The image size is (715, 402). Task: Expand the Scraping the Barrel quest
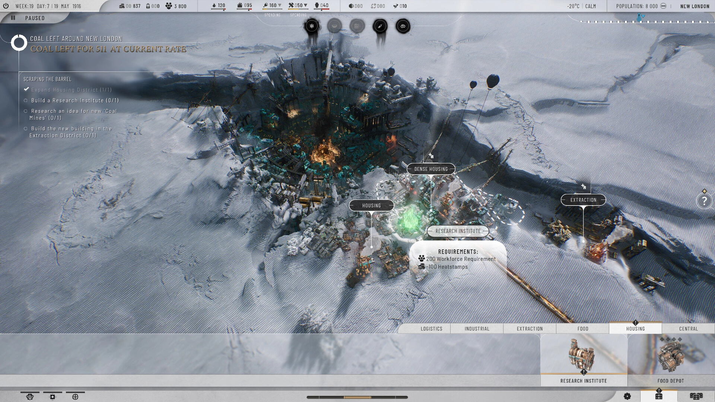[48, 79]
